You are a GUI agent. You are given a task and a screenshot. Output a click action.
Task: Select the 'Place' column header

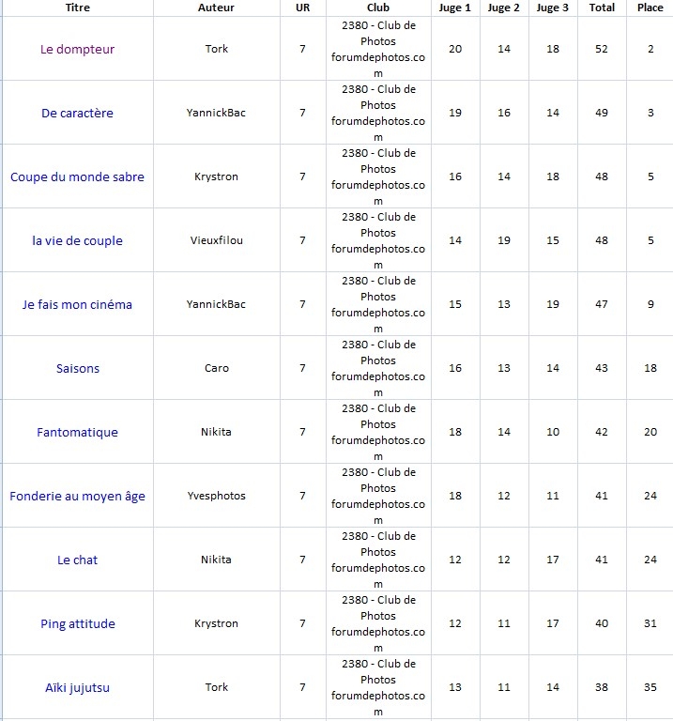click(x=650, y=8)
